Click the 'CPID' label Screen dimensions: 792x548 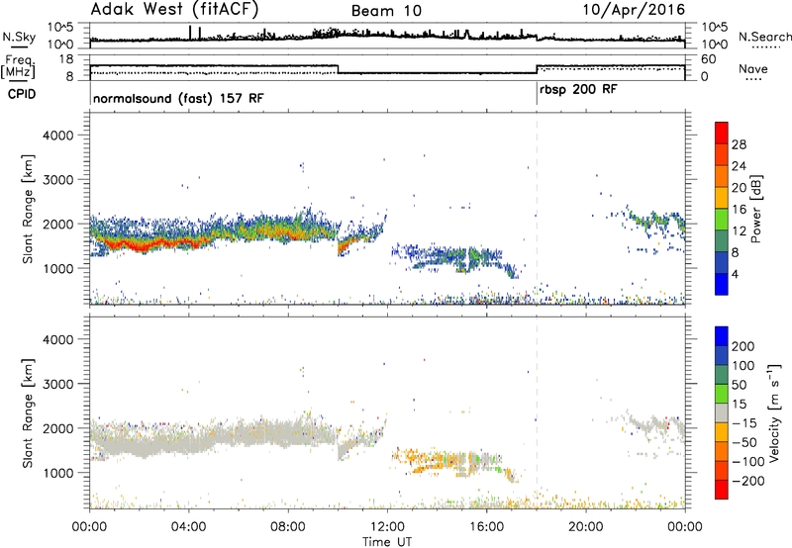pos(22,94)
